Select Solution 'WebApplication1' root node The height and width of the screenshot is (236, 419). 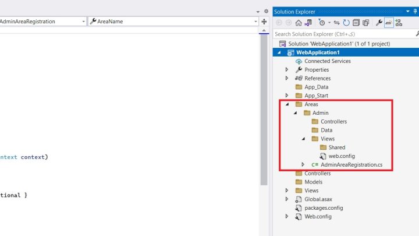pyautogui.click(x=339, y=44)
